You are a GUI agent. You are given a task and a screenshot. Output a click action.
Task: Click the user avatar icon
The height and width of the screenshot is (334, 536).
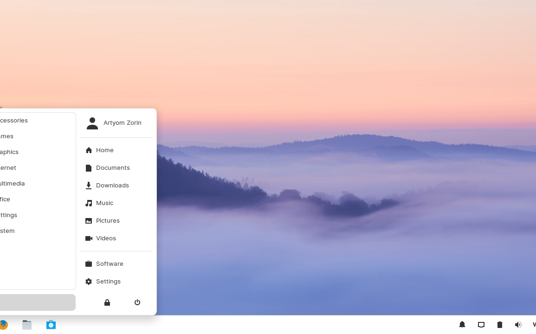[x=92, y=123]
